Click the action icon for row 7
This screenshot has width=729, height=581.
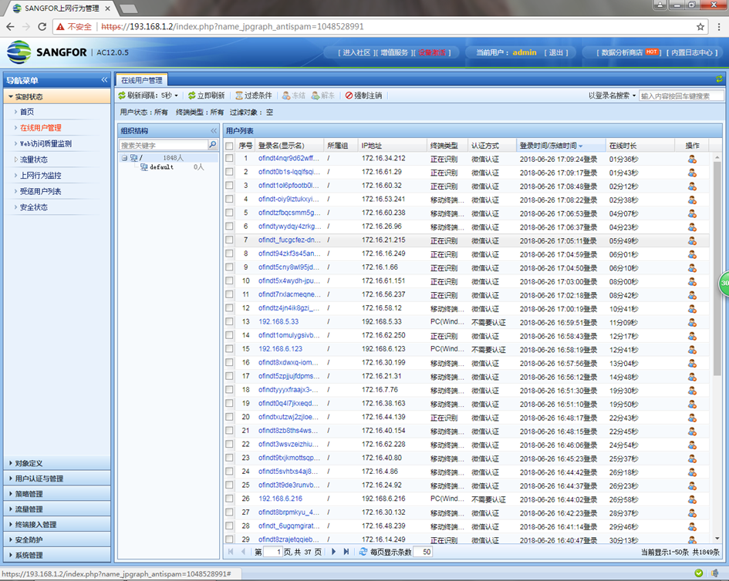(x=692, y=240)
